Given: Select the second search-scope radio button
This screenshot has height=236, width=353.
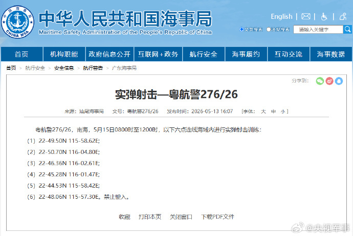Looking at the screenshot, I should click(x=269, y=30).
